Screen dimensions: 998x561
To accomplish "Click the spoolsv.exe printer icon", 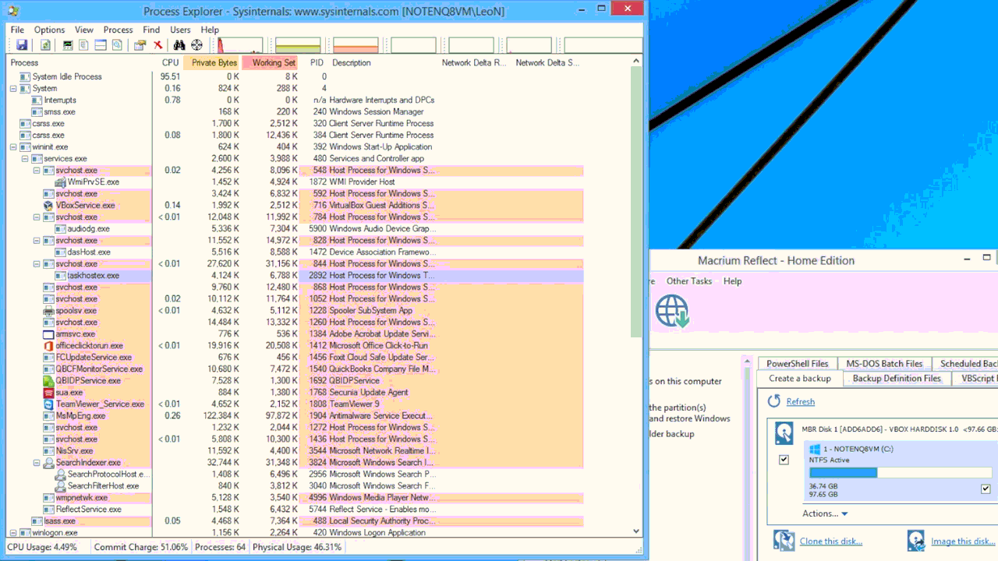I will 48,311.
